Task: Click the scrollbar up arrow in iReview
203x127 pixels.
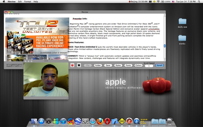Action: [164, 15]
